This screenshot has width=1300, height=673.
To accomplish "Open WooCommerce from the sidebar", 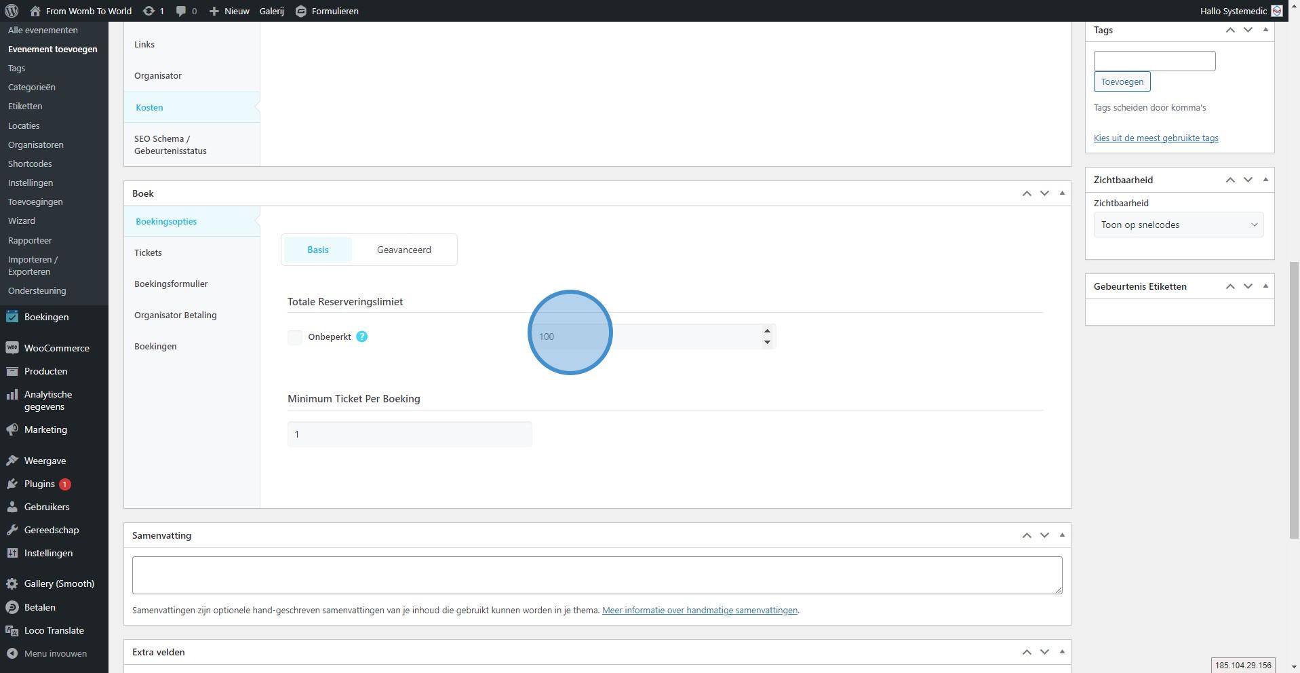I will 56,348.
